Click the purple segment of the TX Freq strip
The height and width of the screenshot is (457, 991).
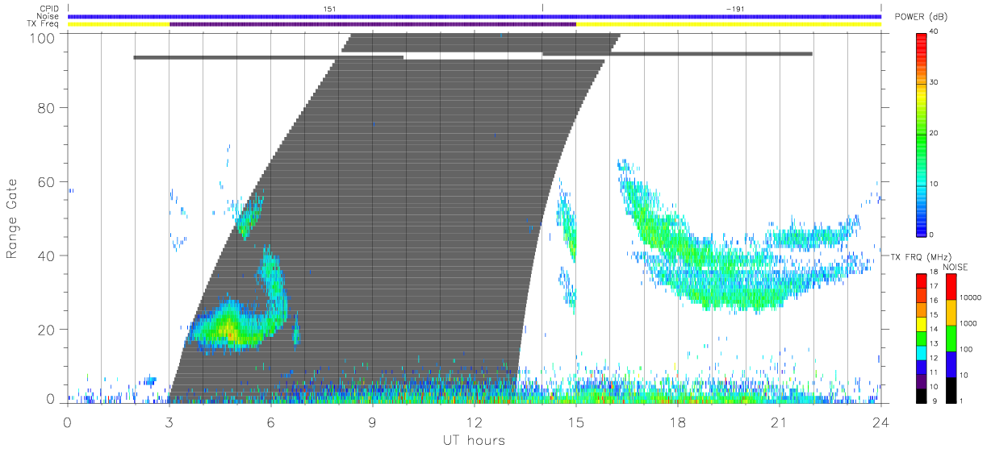click(x=373, y=24)
